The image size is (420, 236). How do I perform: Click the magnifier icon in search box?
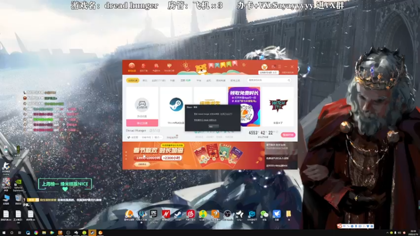coord(289,80)
